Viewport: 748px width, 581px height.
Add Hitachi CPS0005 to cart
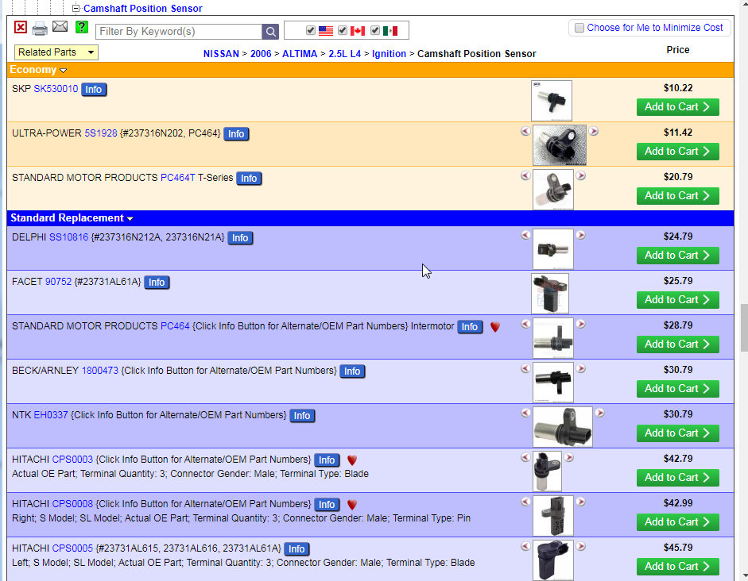pos(678,567)
